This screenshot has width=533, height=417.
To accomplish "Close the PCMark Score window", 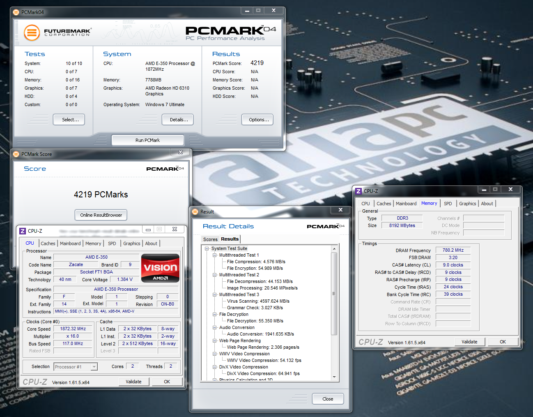I will [180, 153].
